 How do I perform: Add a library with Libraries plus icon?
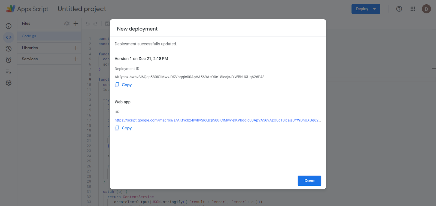(x=76, y=48)
